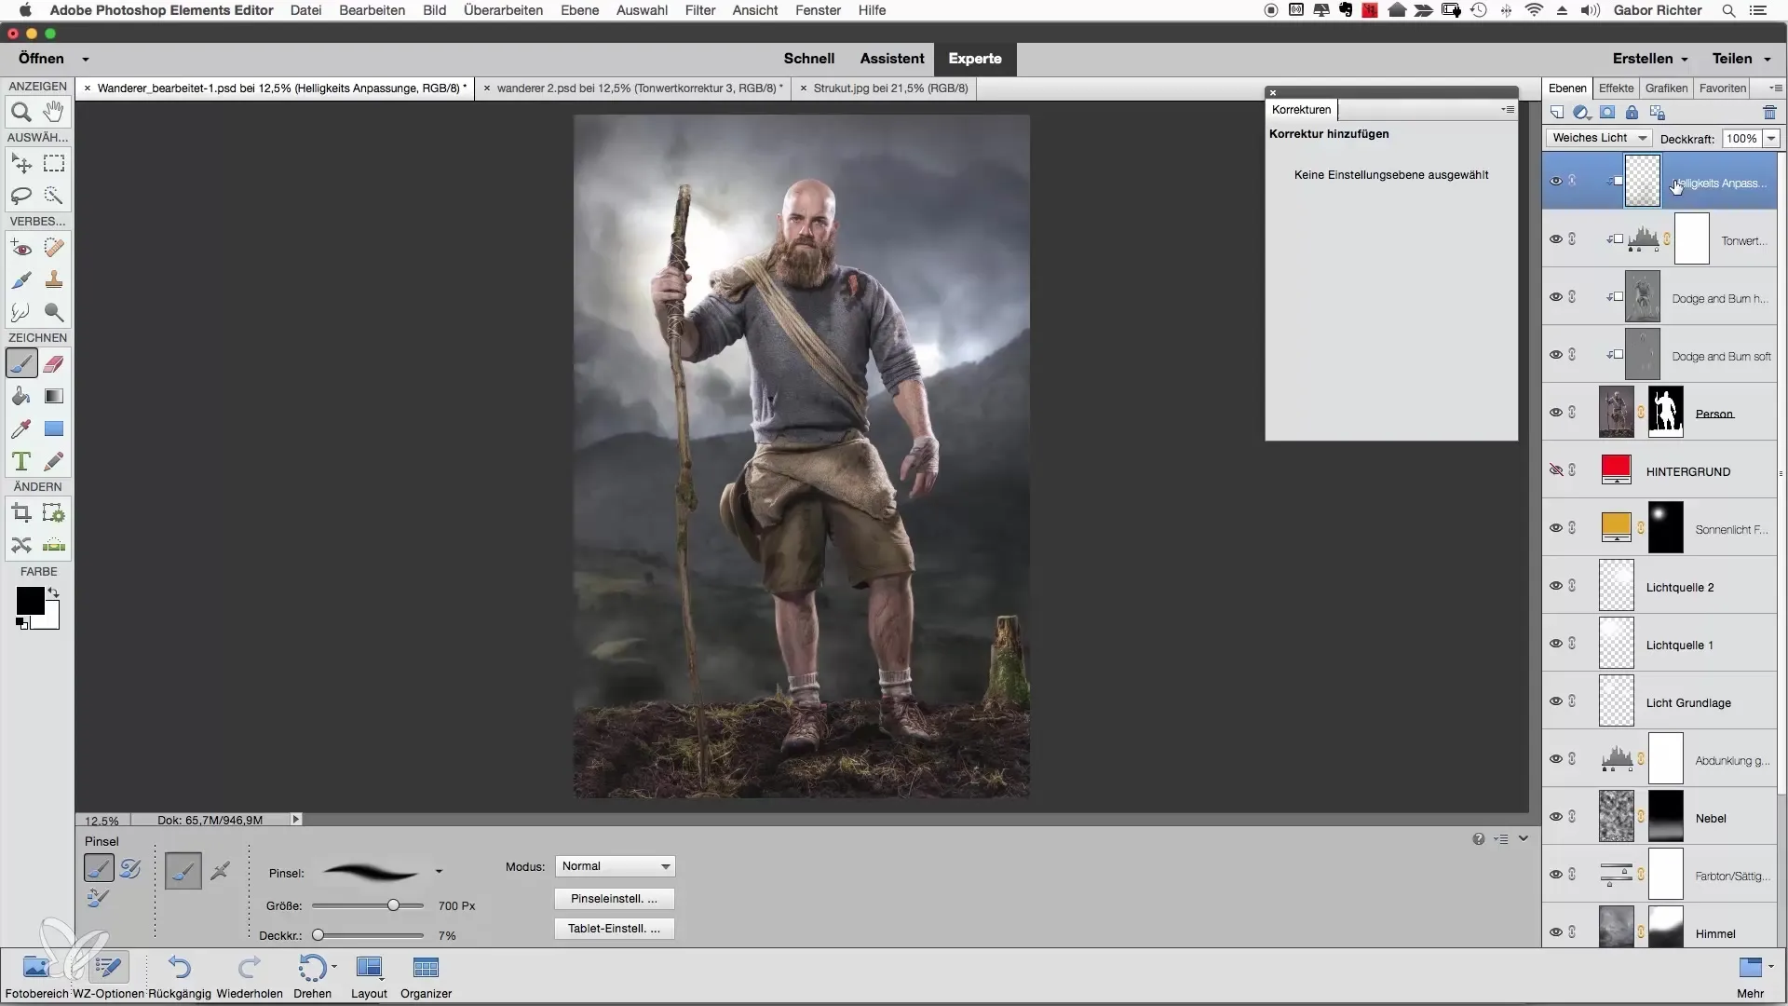Switch to the Grafiken tab
The image size is (1788, 1006).
pyautogui.click(x=1666, y=88)
